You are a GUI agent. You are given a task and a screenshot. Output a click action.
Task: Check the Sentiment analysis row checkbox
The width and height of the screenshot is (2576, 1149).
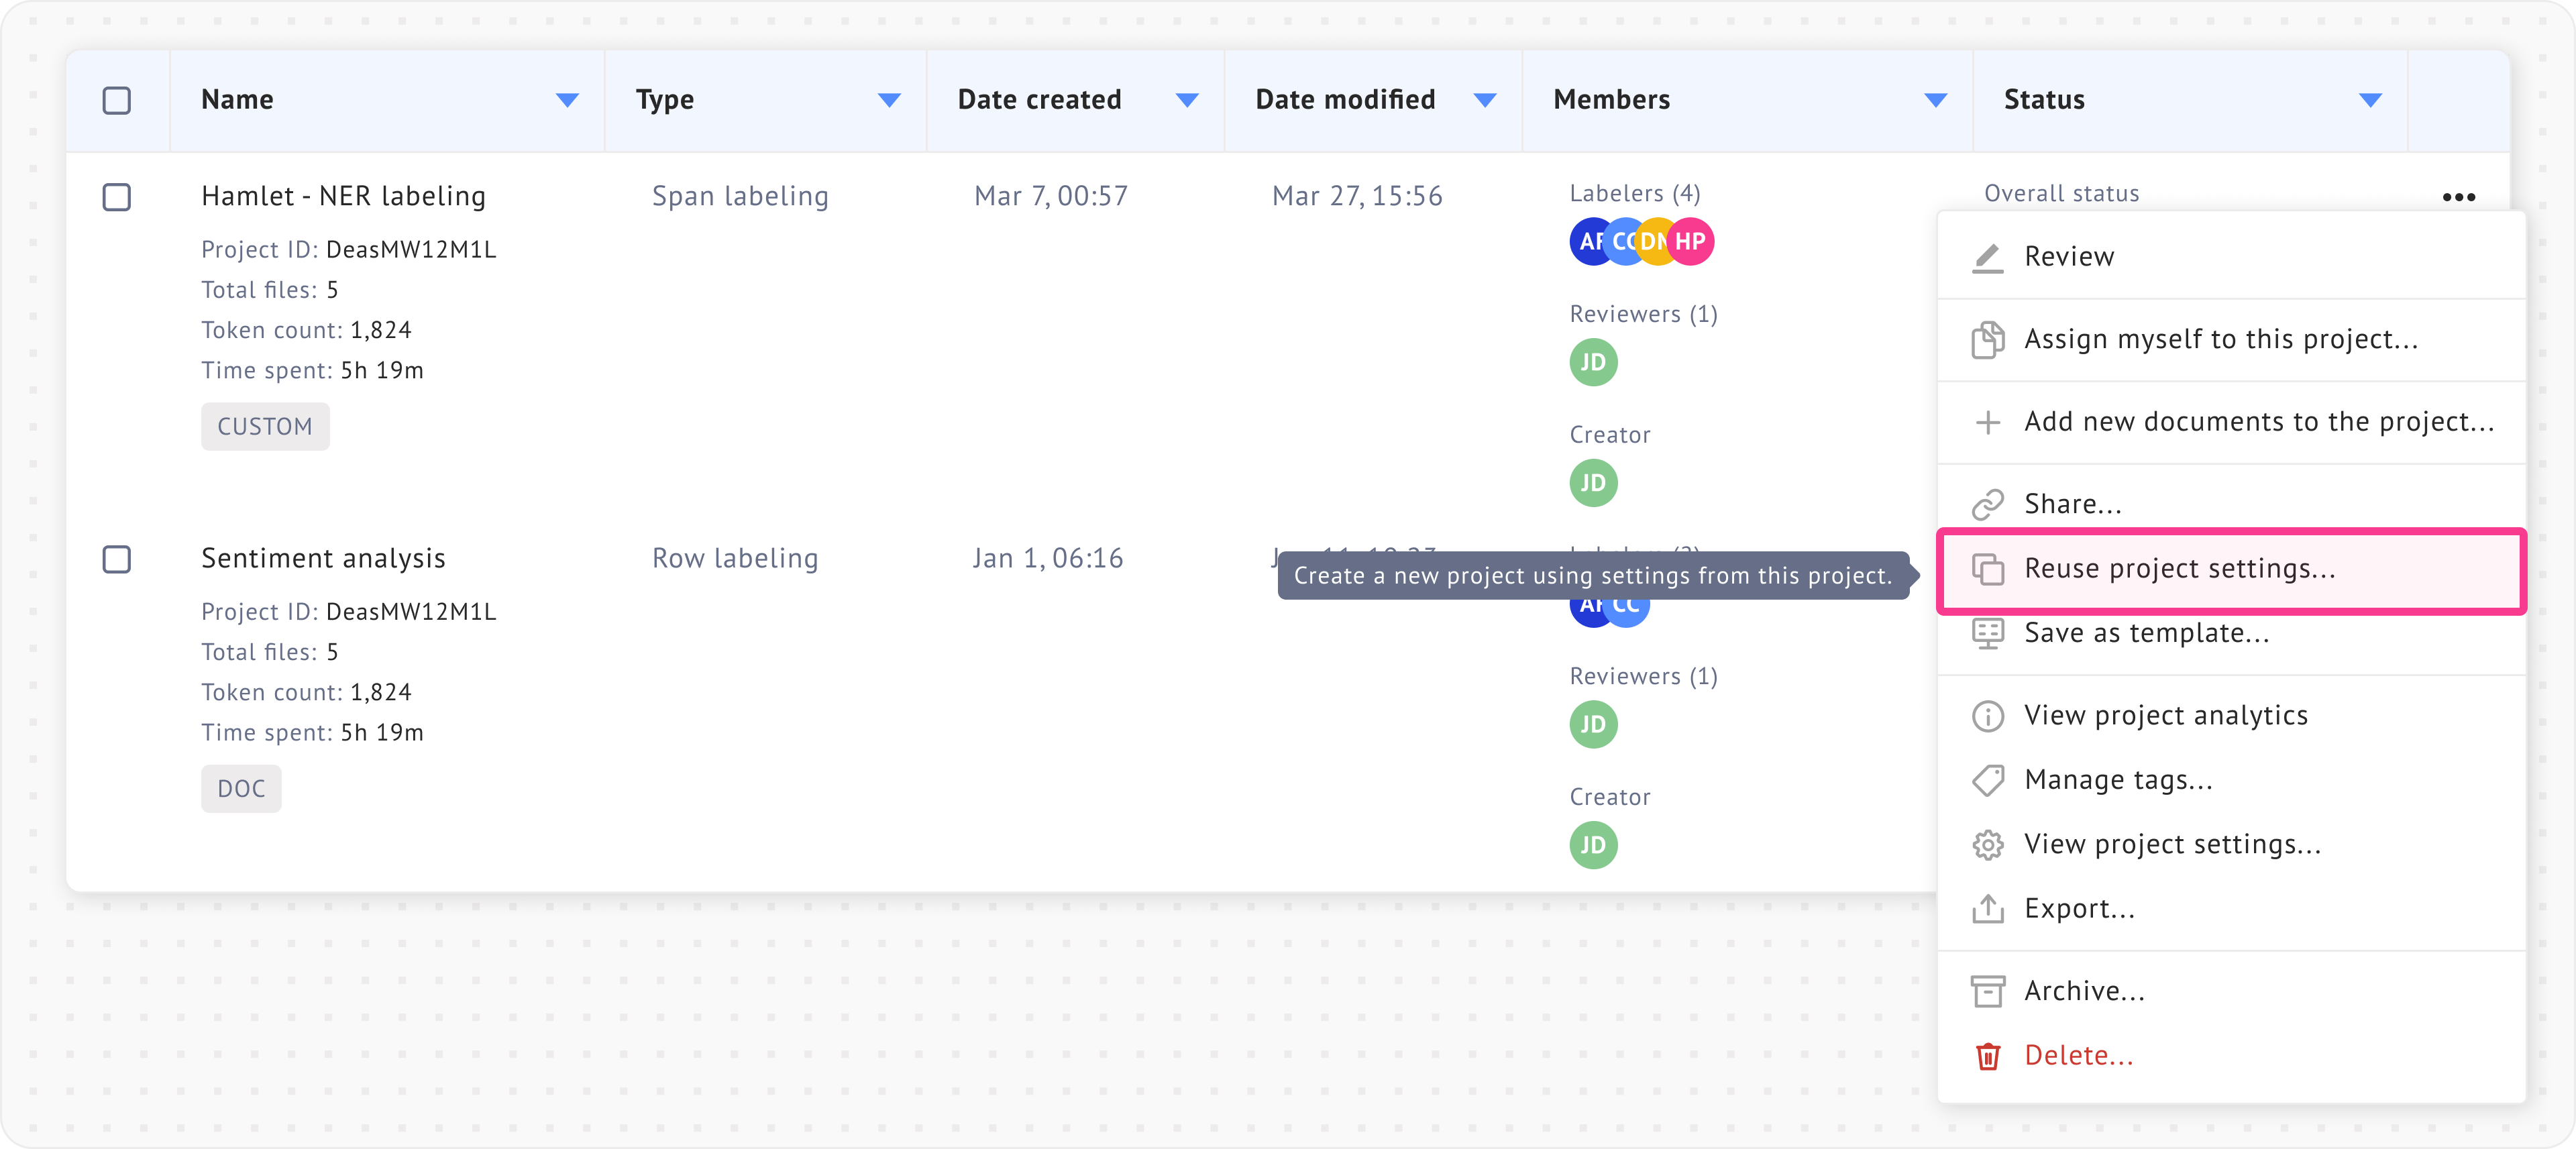(117, 559)
